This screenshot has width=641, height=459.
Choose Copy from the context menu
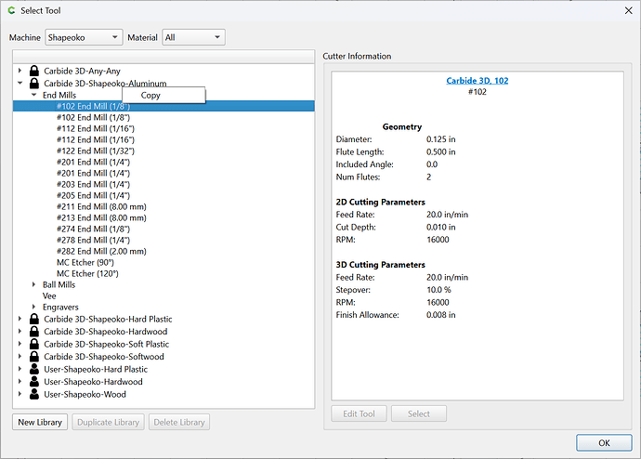164,95
